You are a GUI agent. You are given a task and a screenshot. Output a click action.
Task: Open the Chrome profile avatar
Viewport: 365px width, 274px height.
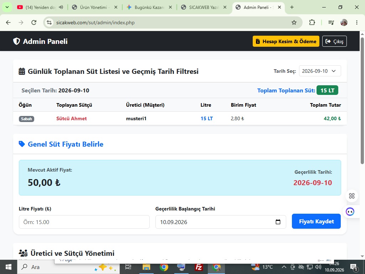(344, 22)
